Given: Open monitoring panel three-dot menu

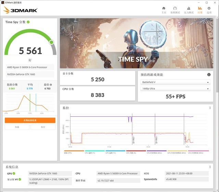Looking at the screenshot, I should point(210,108).
